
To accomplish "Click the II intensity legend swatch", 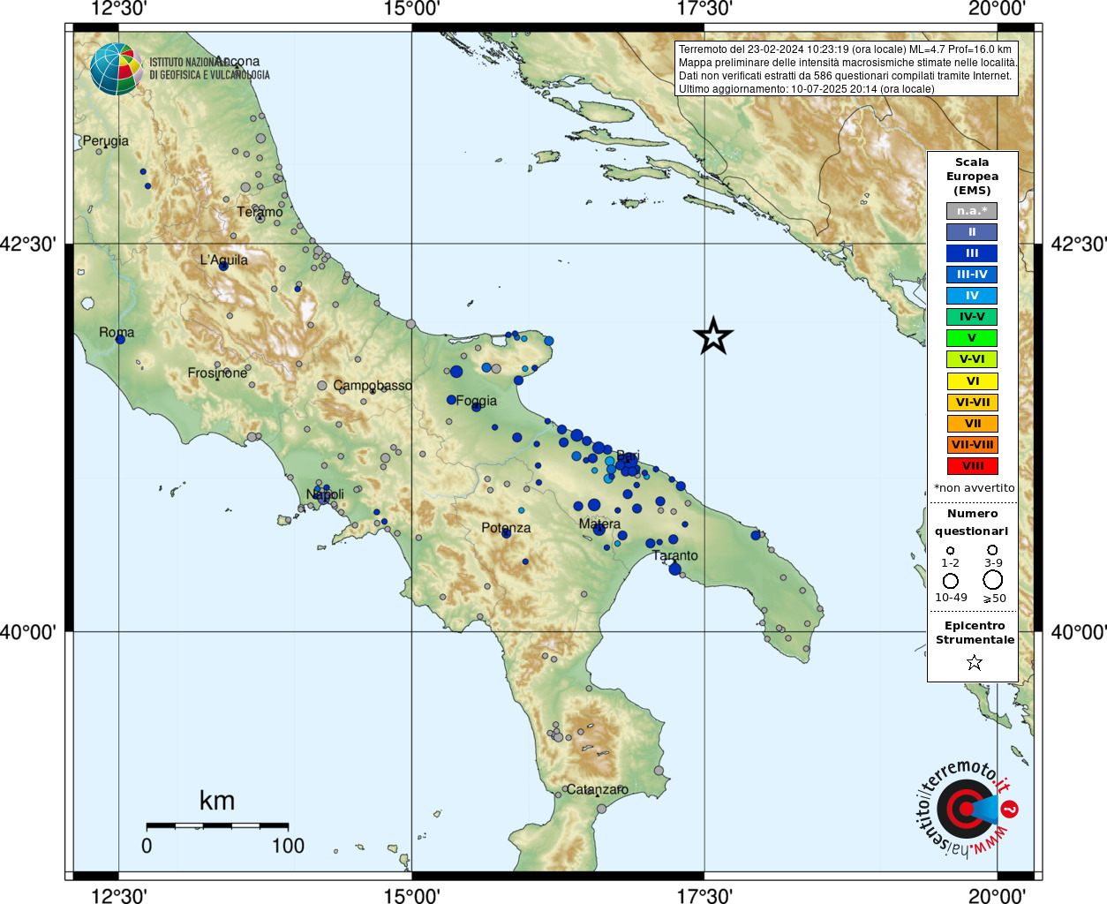I will 972,232.
